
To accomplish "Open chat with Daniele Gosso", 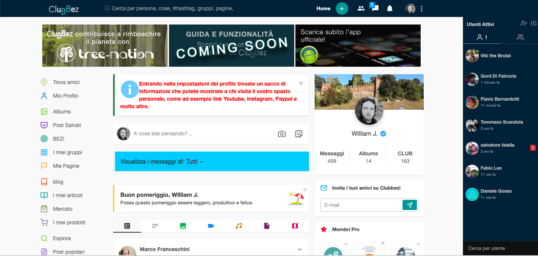I will click(500, 194).
